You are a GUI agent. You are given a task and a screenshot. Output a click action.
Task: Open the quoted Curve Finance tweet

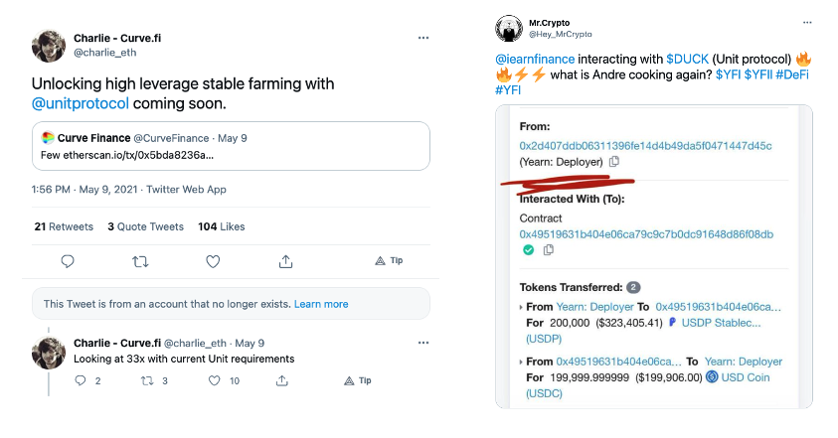[230, 146]
